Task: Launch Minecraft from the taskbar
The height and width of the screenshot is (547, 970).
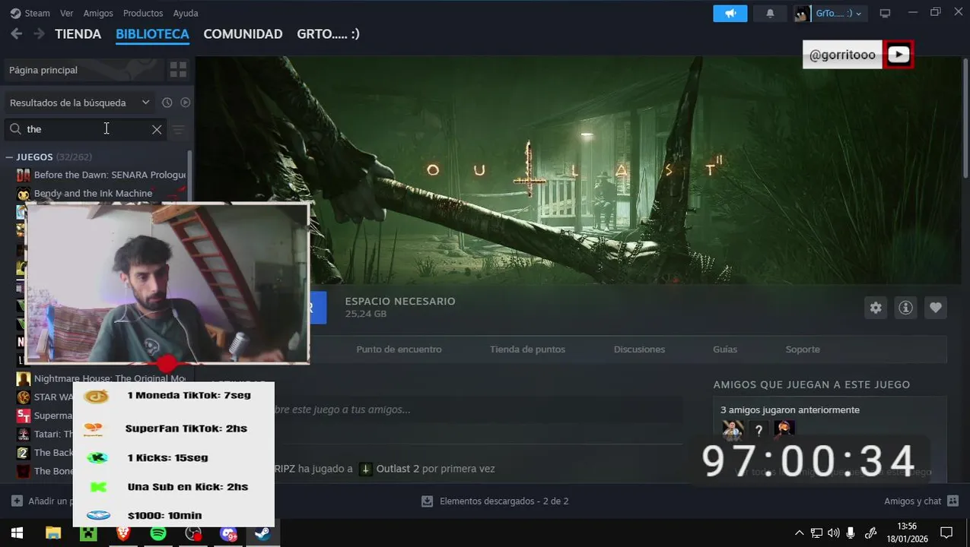Action: [88, 533]
